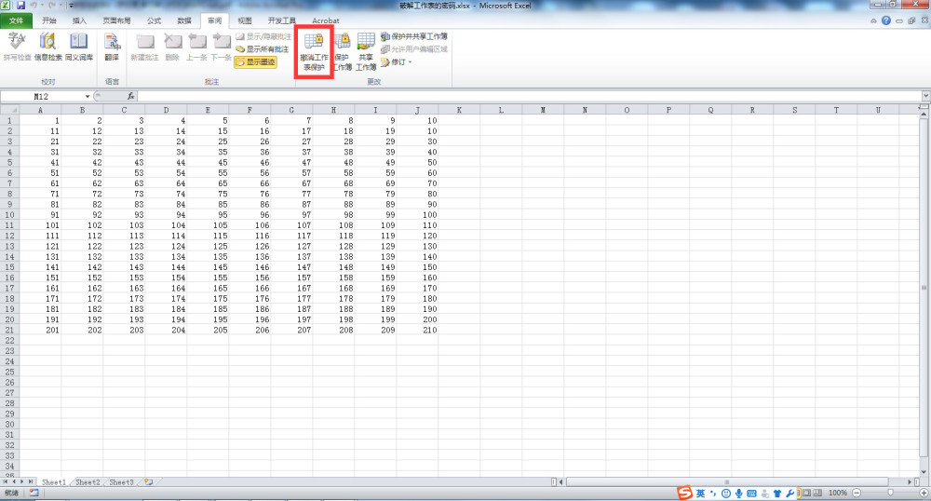This screenshot has width=931, height=501.
Task: Expand the formula bar with right-end arrow
Action: click(x=925, y=96)
